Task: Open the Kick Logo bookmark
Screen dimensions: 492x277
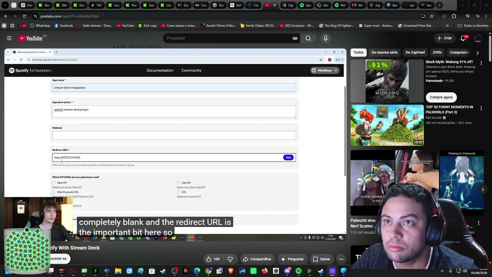Action: [x=147, y=26]
